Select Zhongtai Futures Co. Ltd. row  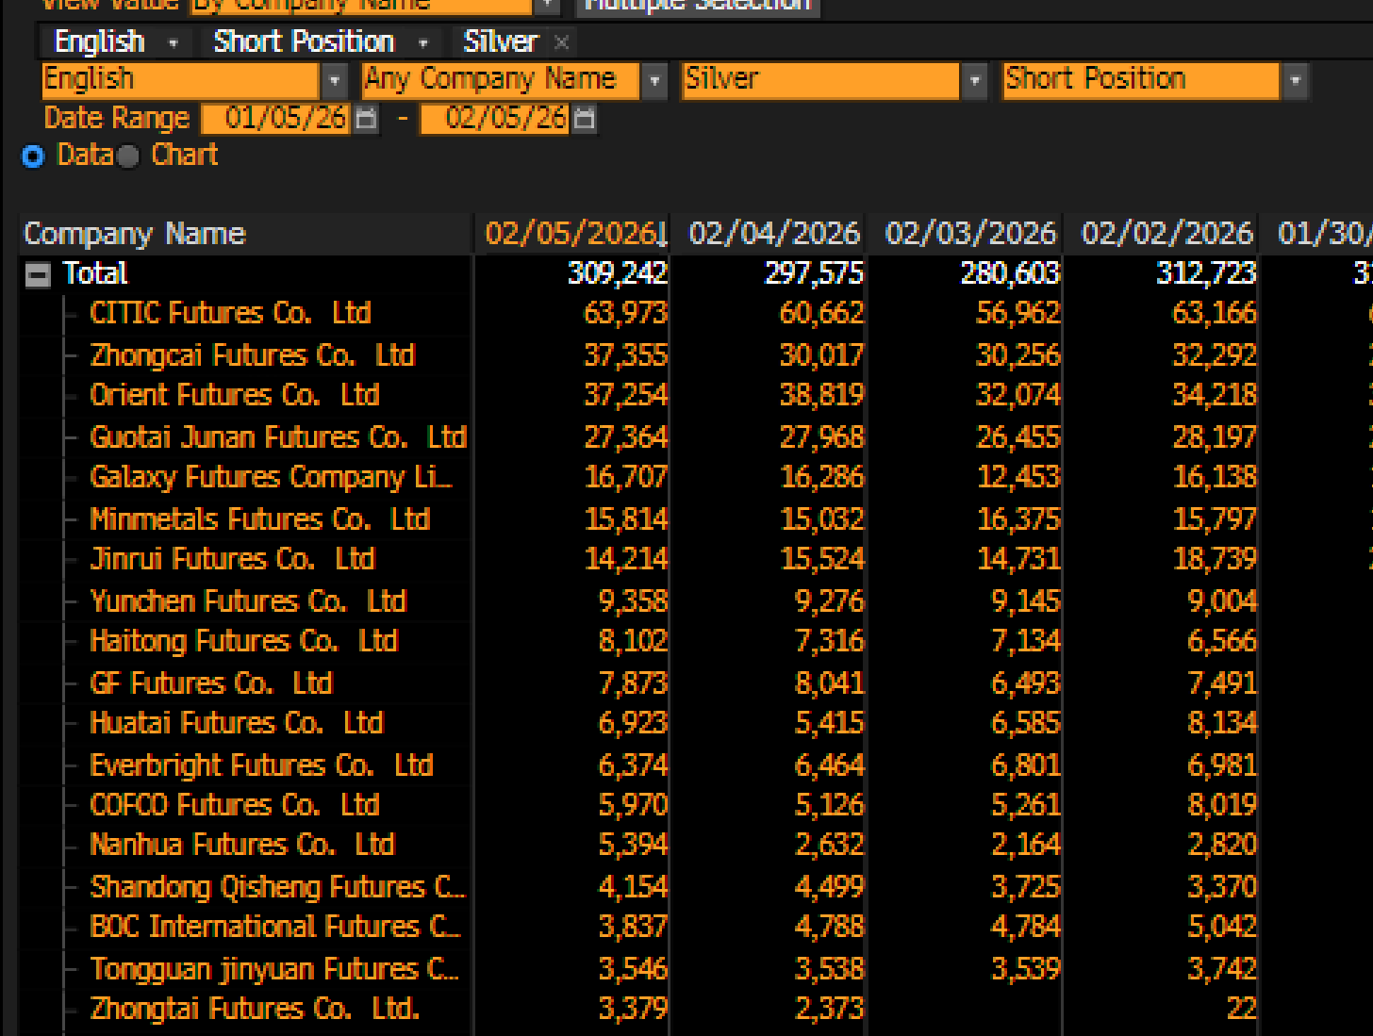pyautogui.click(x=255, y=1009)
